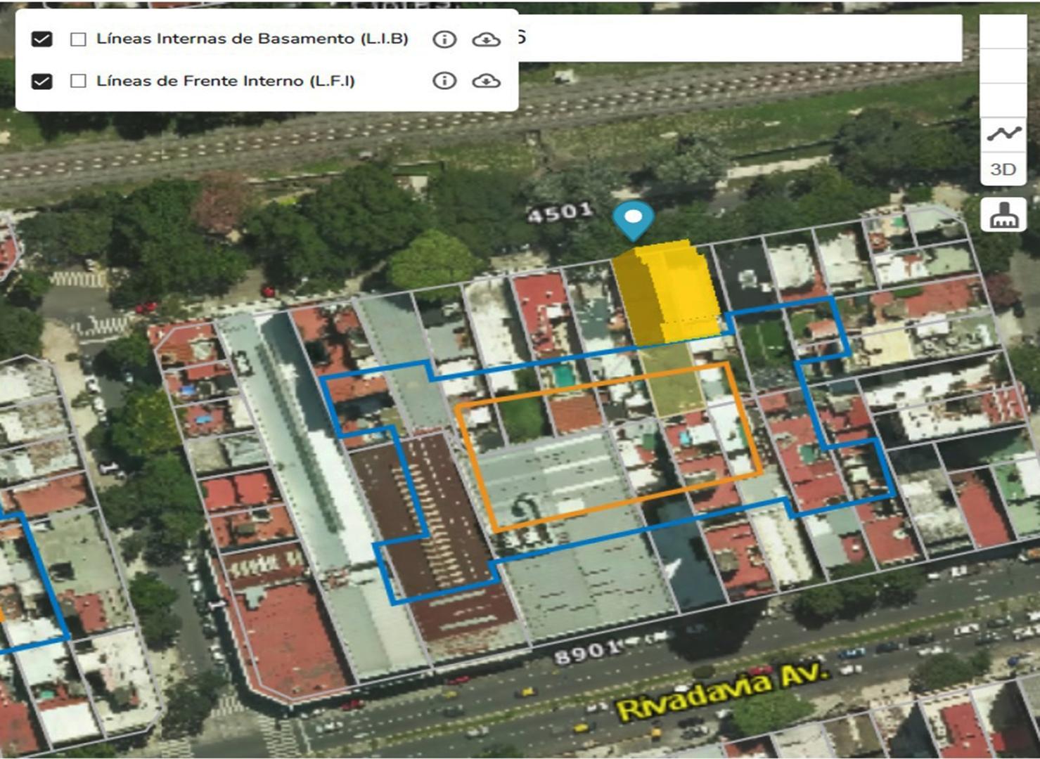Image resolution: width=1040 pixels, height=759 pixels.
Task: Click the zoom-in control on right toolbar
Action: 1004,32
